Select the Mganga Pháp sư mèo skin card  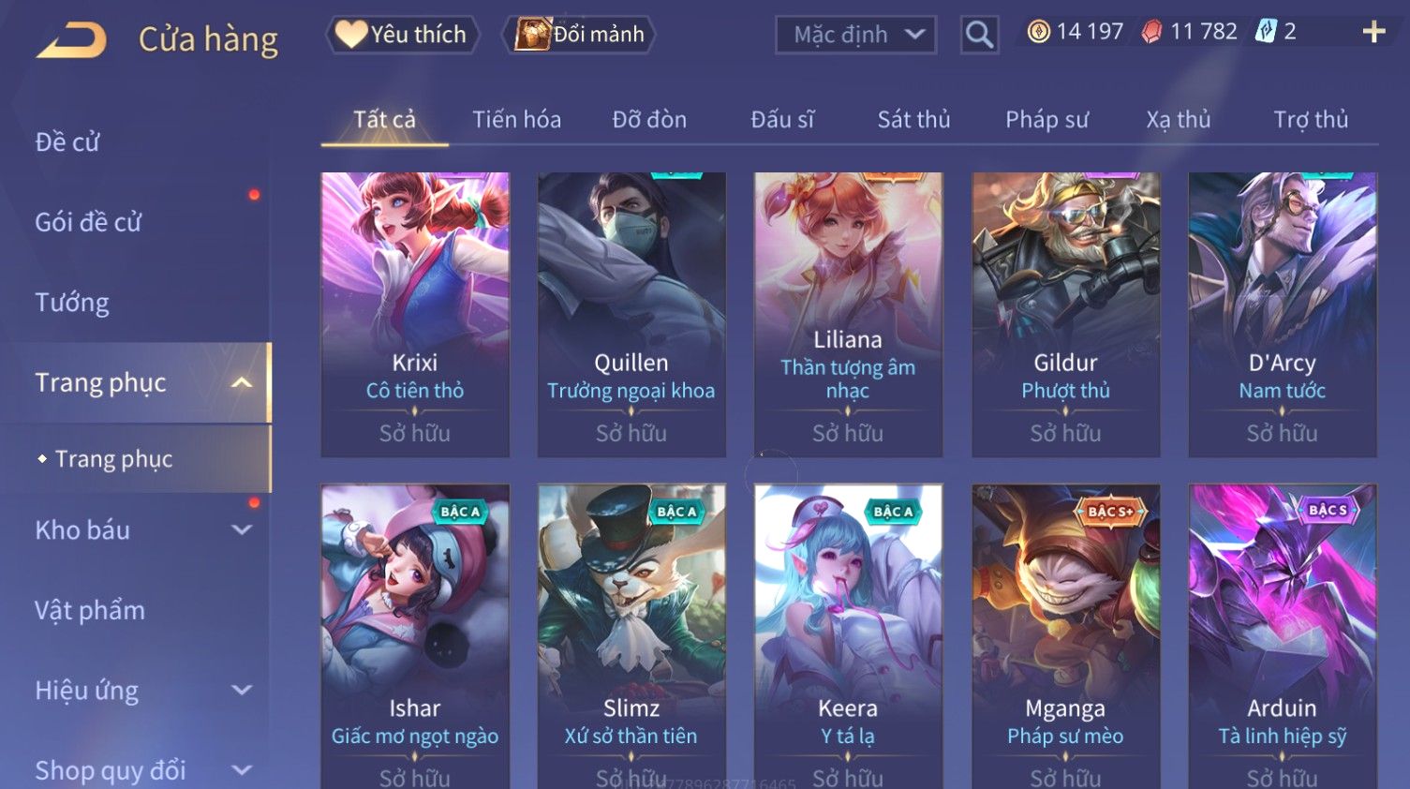click(x=1065, y=636)
